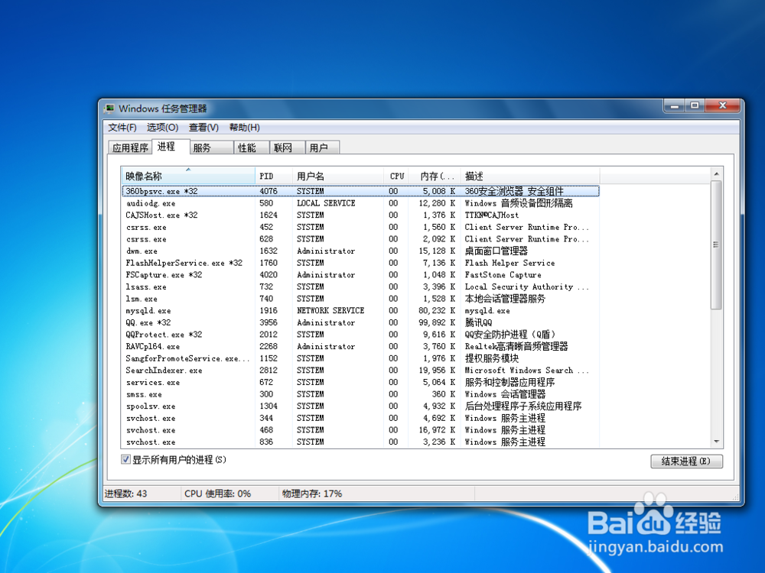Select svchost.exe with PID 468
This screenshot has width=765, height=573.
click(x=360, y=429)
